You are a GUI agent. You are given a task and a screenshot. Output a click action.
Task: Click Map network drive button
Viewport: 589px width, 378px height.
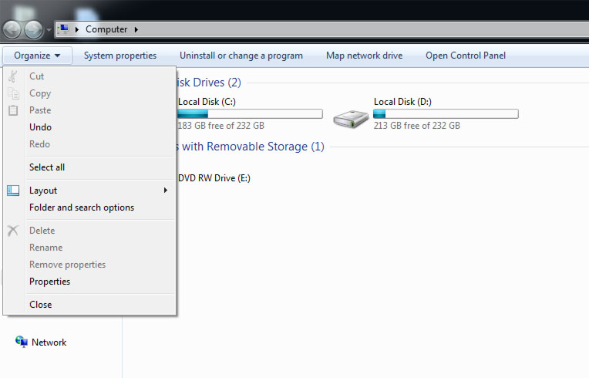(x=364, y=56)
